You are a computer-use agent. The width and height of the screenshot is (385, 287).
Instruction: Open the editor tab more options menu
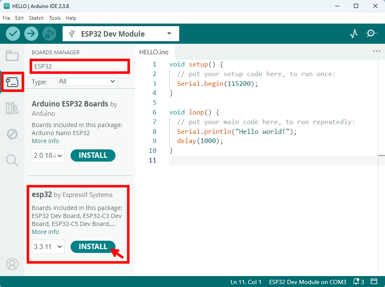pos(377,51)
